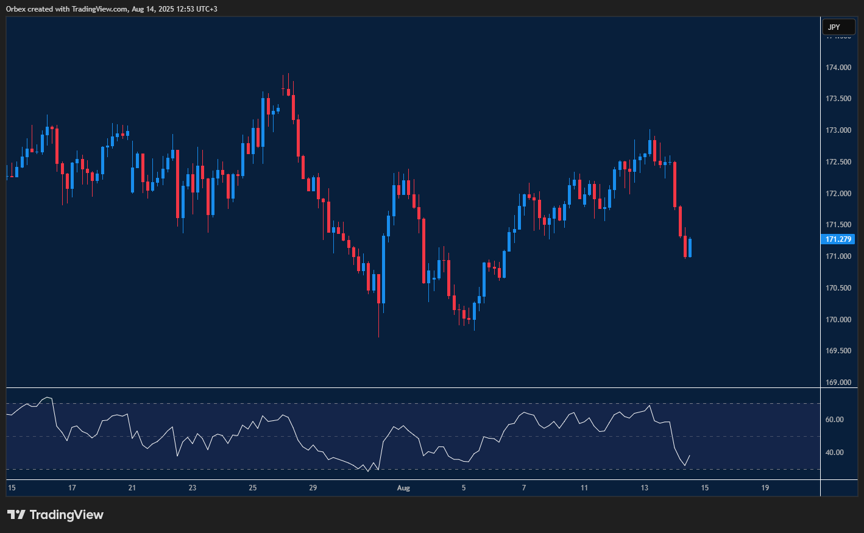The width and height of the screenshot is (864, 533).
Task: Click the date "25" on time axis
Action: pyautogui.click(x=253, y=488)
